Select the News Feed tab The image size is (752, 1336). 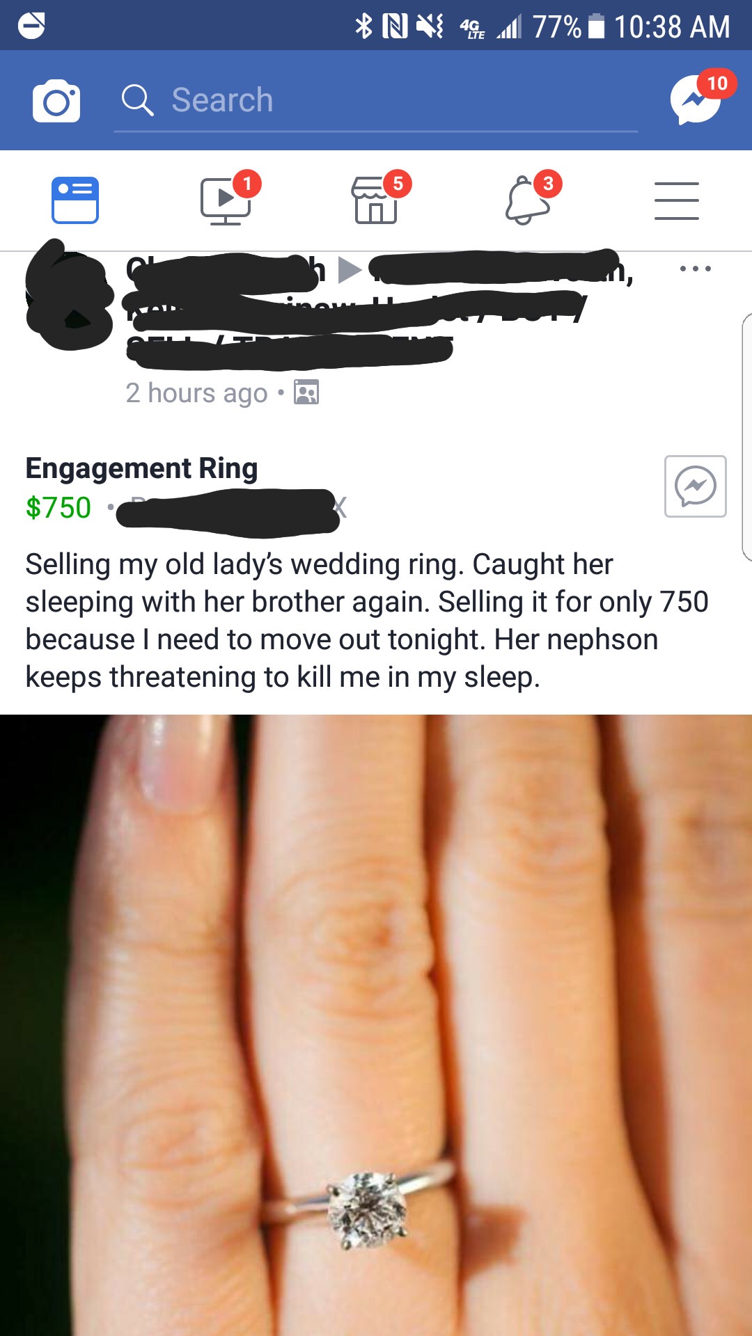75,200
